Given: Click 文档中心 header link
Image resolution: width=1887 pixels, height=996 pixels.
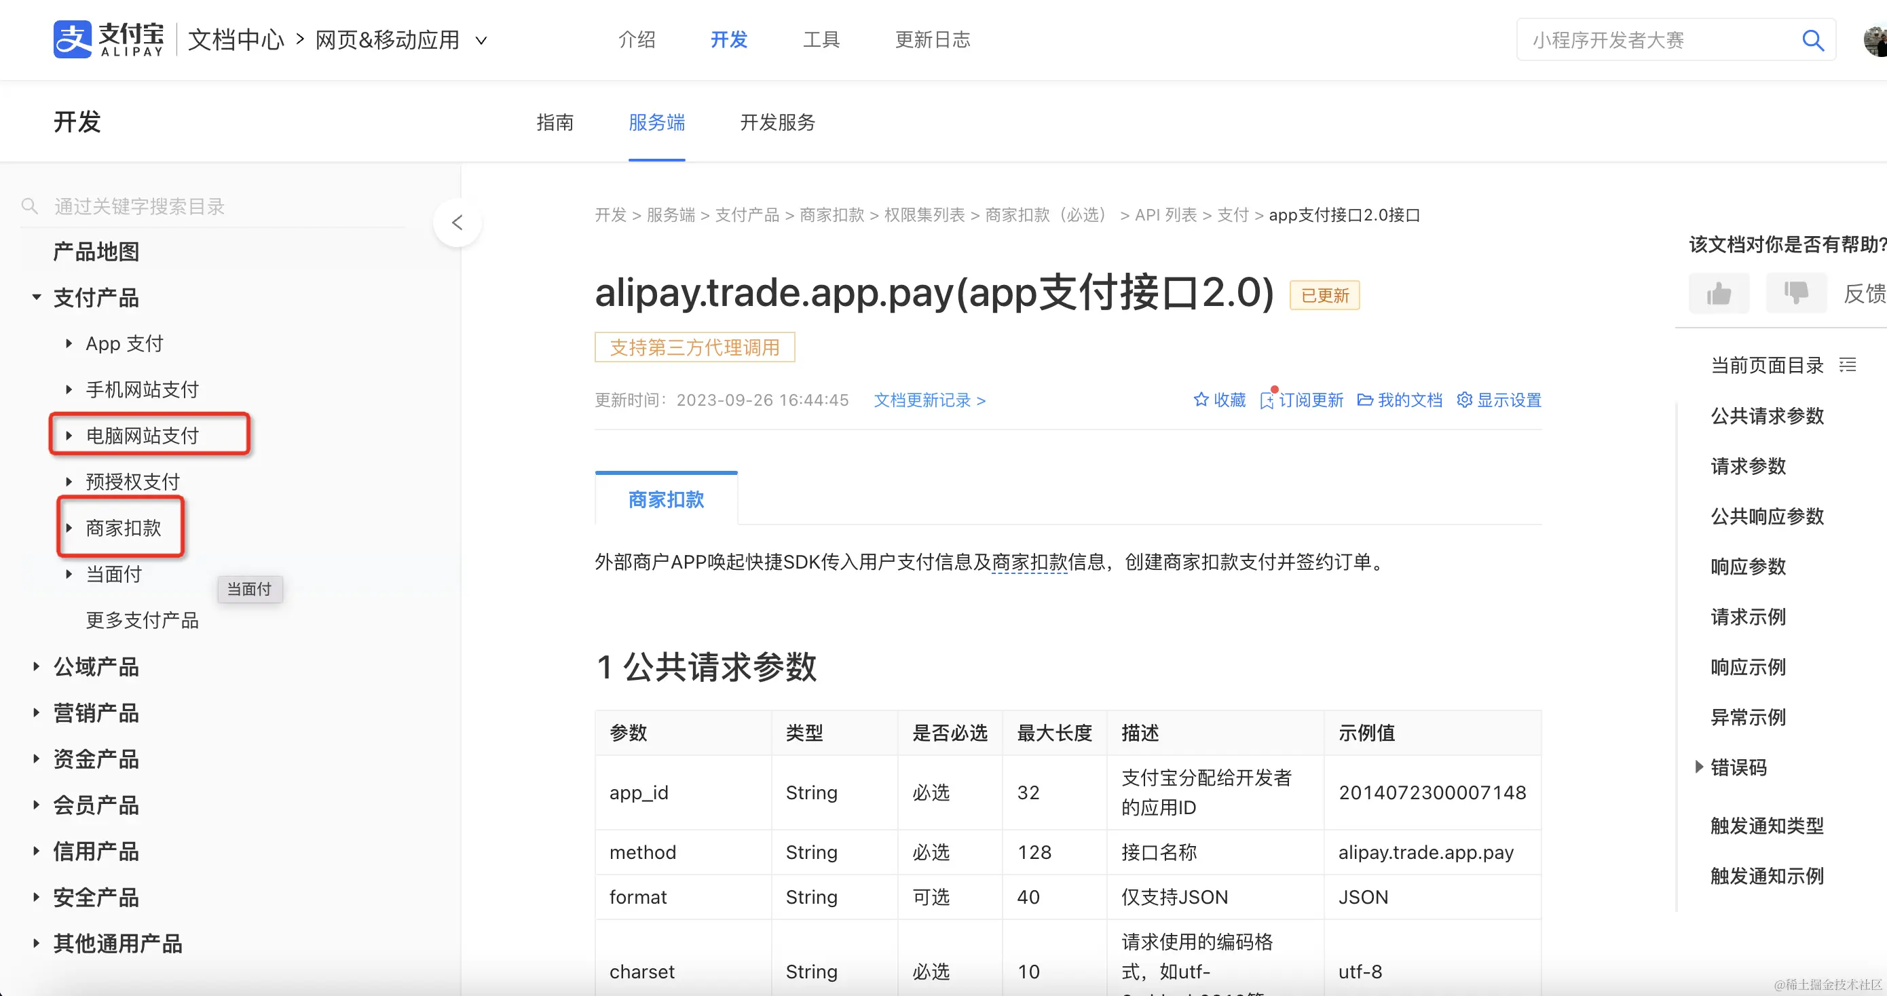Looking at the screenshot, I should click(236, 40).
